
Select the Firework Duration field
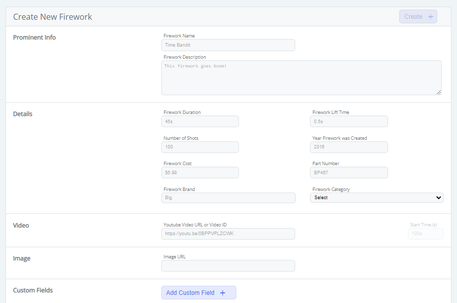200,122
